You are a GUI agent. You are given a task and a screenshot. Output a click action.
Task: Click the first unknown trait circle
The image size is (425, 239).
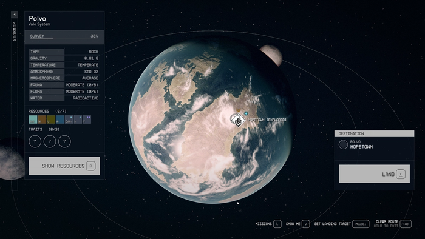pos(35,141)
